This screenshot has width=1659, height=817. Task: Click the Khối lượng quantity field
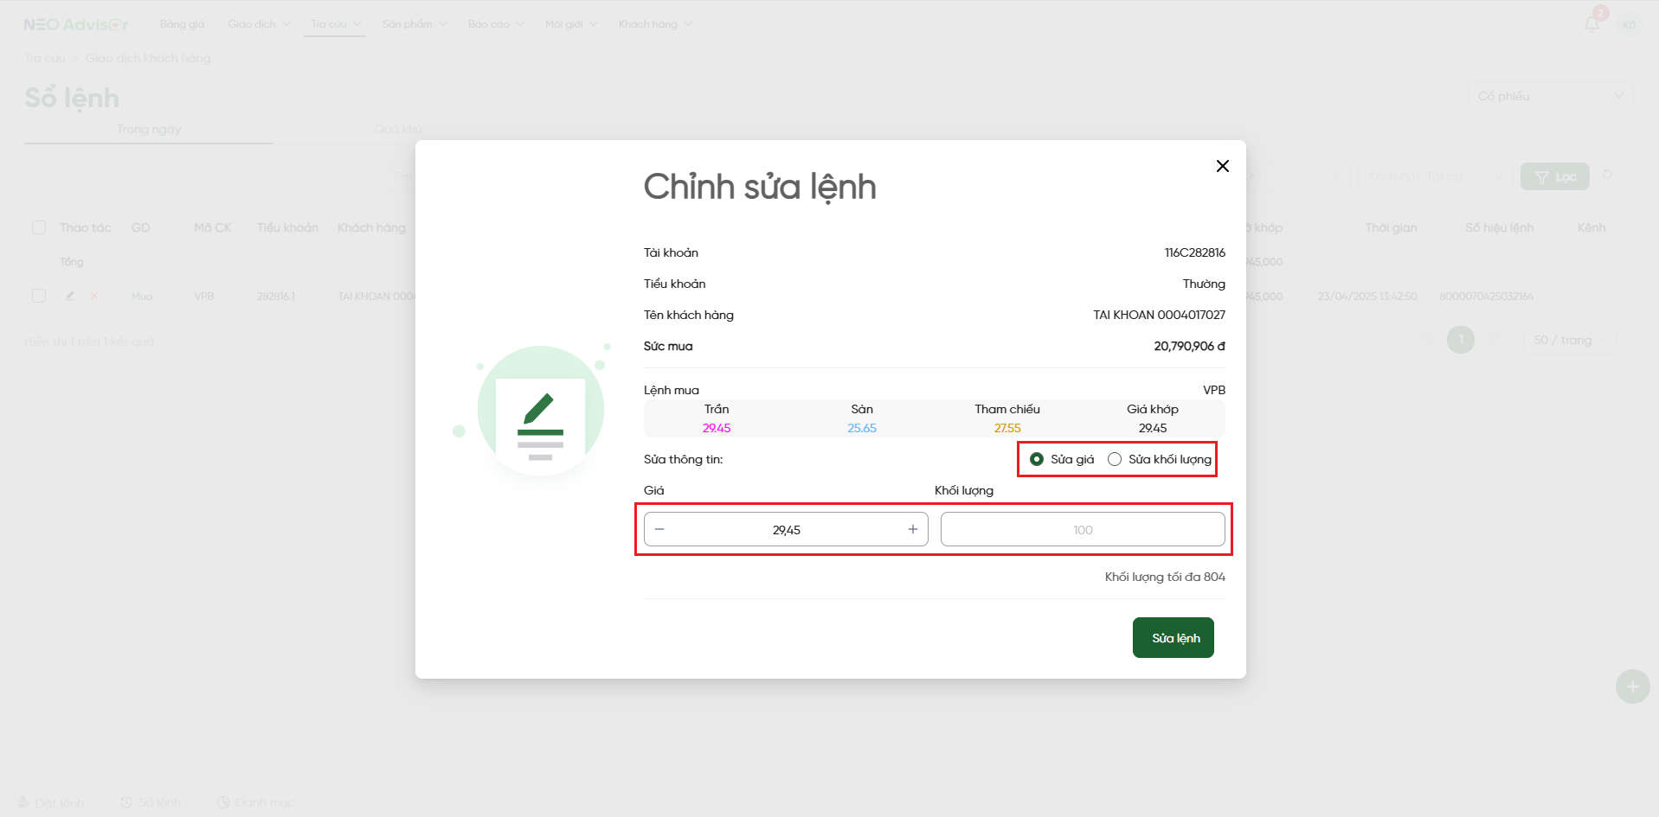pos(1082,530)
